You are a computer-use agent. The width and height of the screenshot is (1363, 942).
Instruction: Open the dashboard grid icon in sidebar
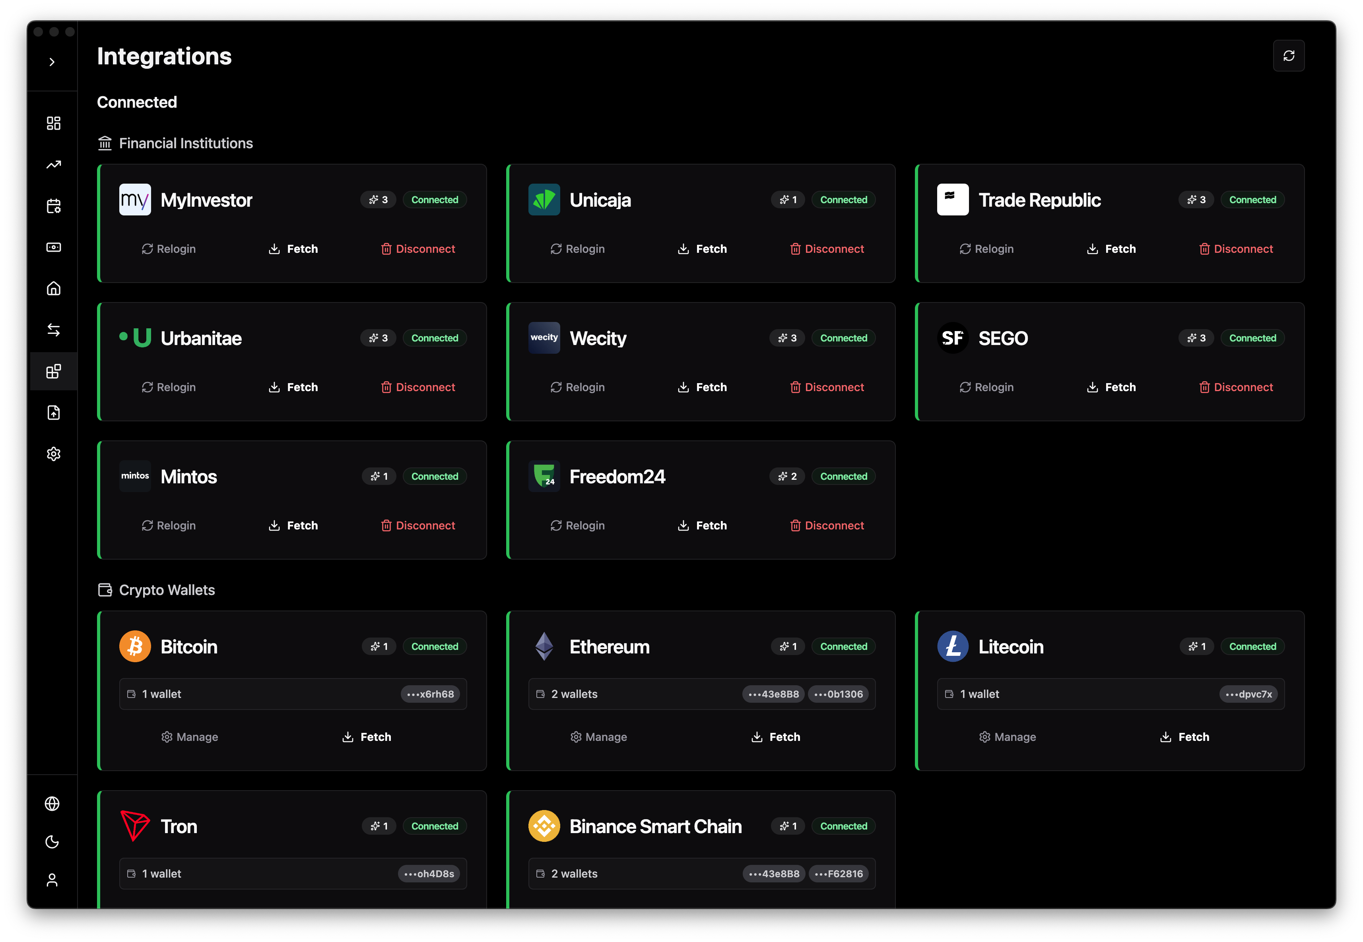pos(54,123)
